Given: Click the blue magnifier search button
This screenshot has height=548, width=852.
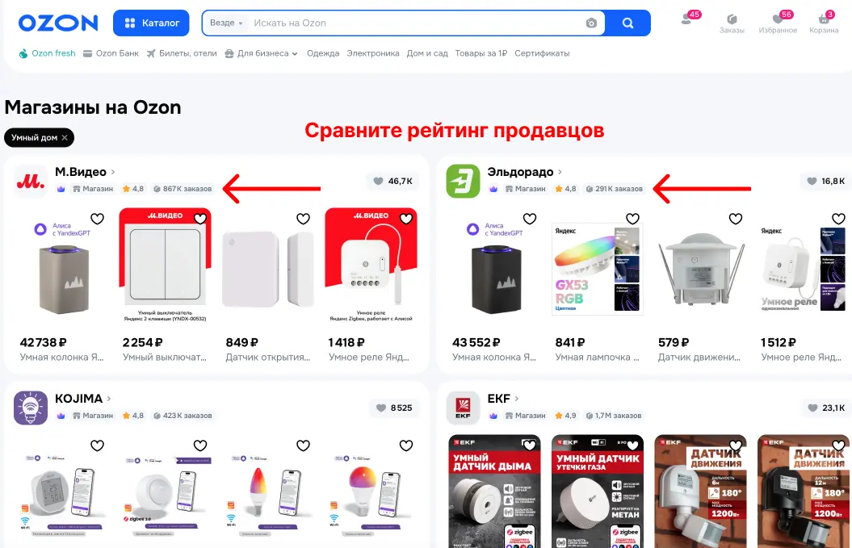Looking at the screenshot, I should (627, 23).
